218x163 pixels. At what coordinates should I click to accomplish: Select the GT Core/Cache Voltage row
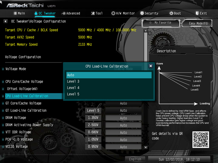[x=23, y=103]
